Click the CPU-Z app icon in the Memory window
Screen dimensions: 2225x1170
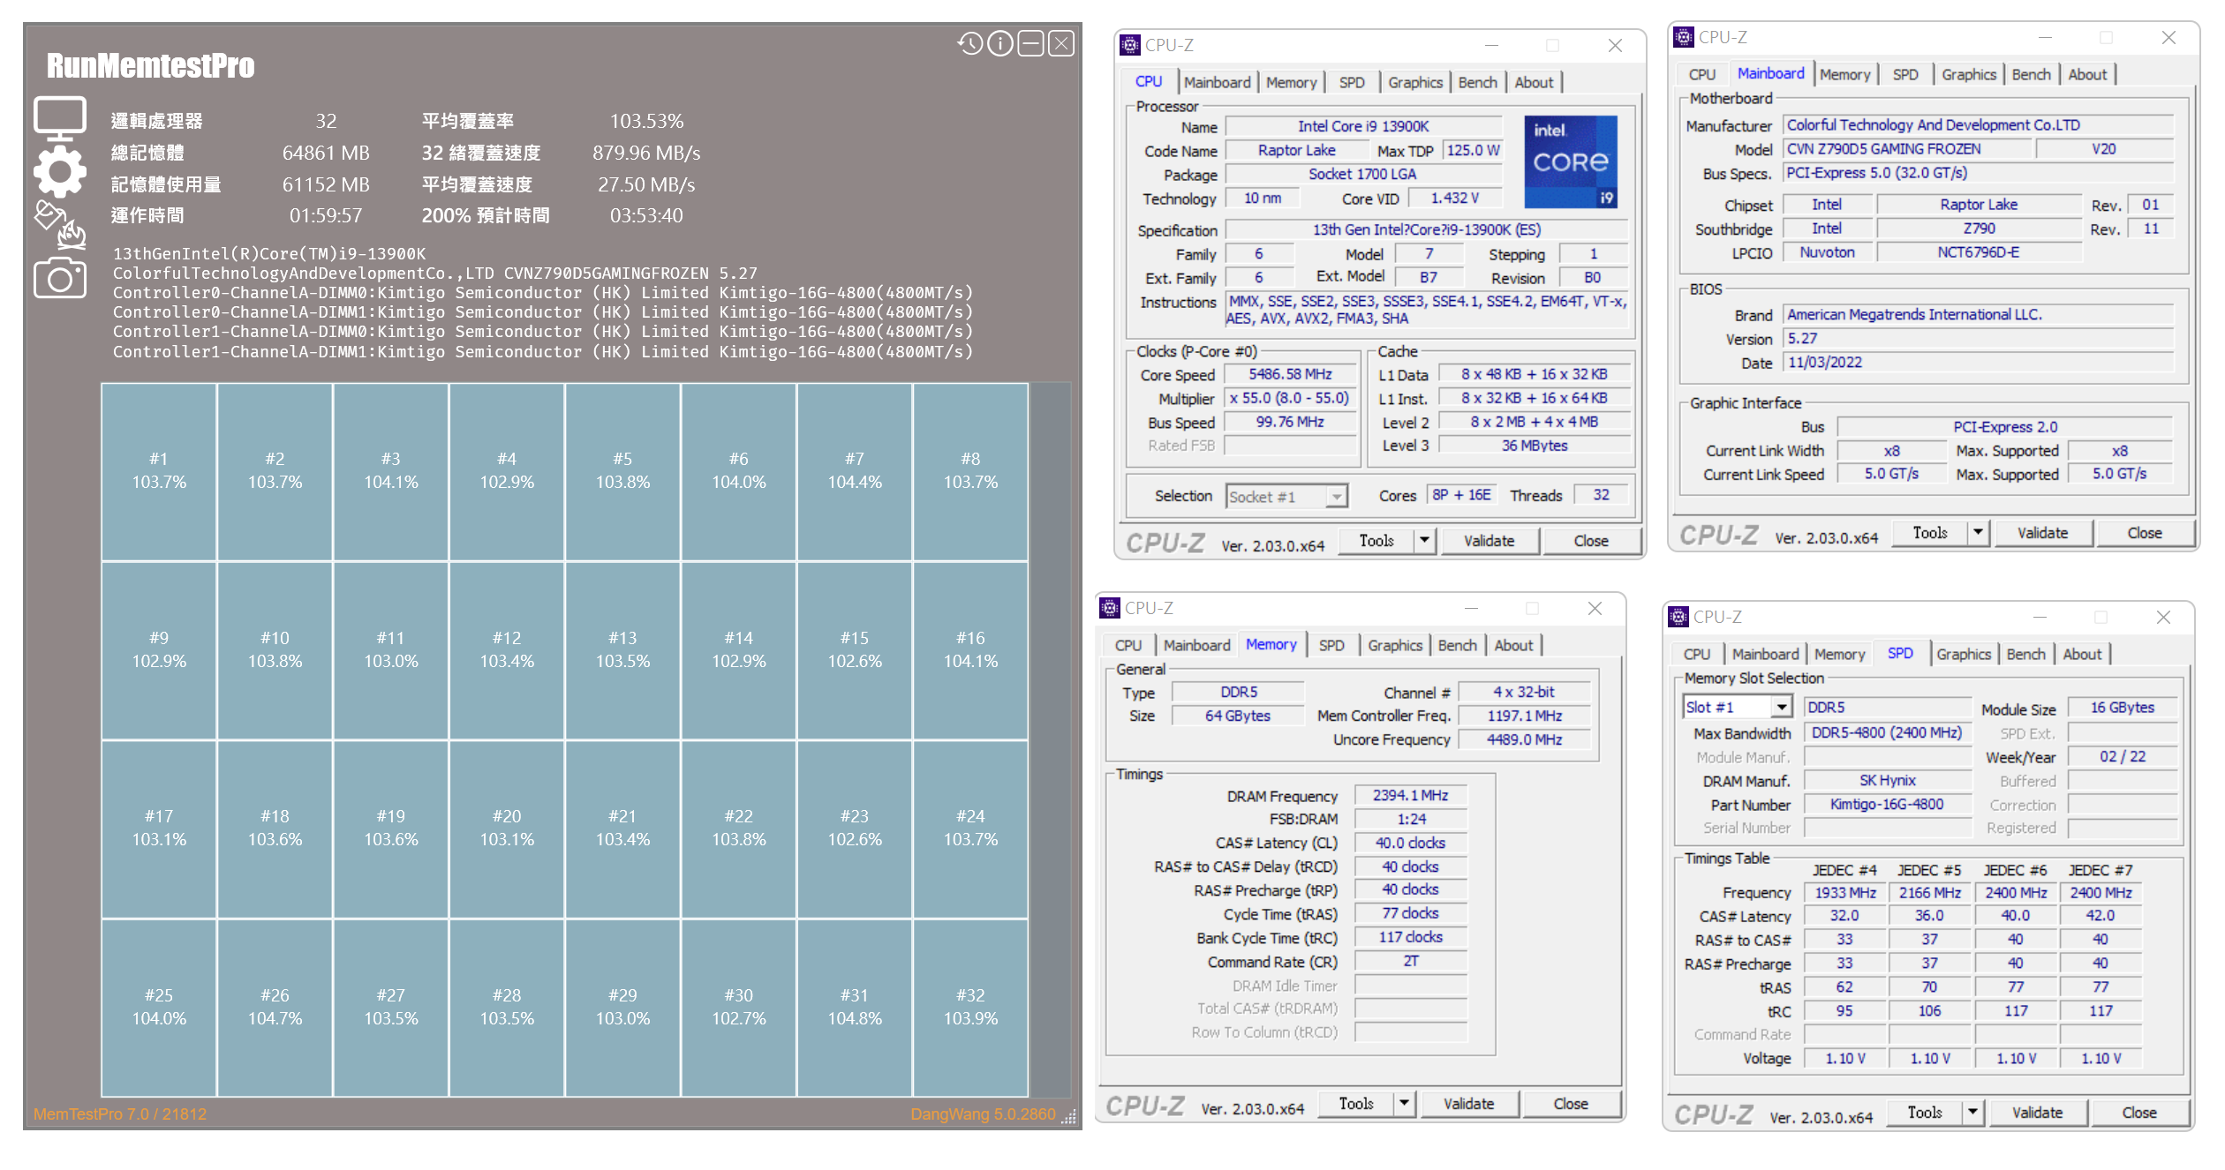[x=1109, y=608]
